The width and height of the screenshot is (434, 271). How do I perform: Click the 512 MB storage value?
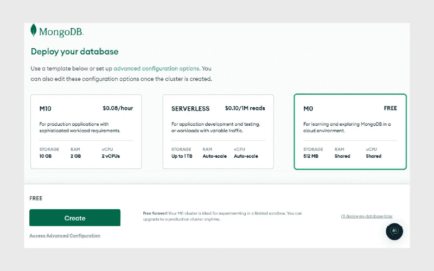pyautogui.click(x=311, y=156)
